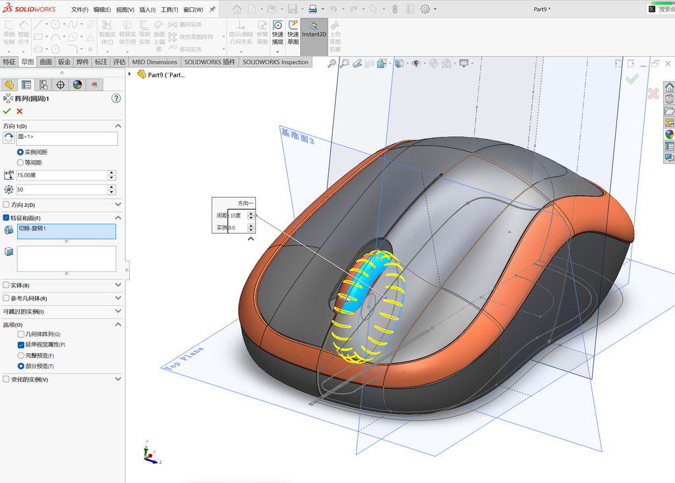Open the View Orientation cube icon
This screenshot has width=675, height=483.
pos(382,64)
